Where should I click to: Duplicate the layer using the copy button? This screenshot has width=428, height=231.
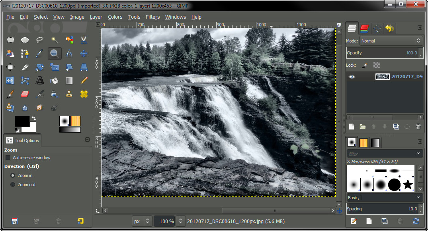click(x=395, y=126)
